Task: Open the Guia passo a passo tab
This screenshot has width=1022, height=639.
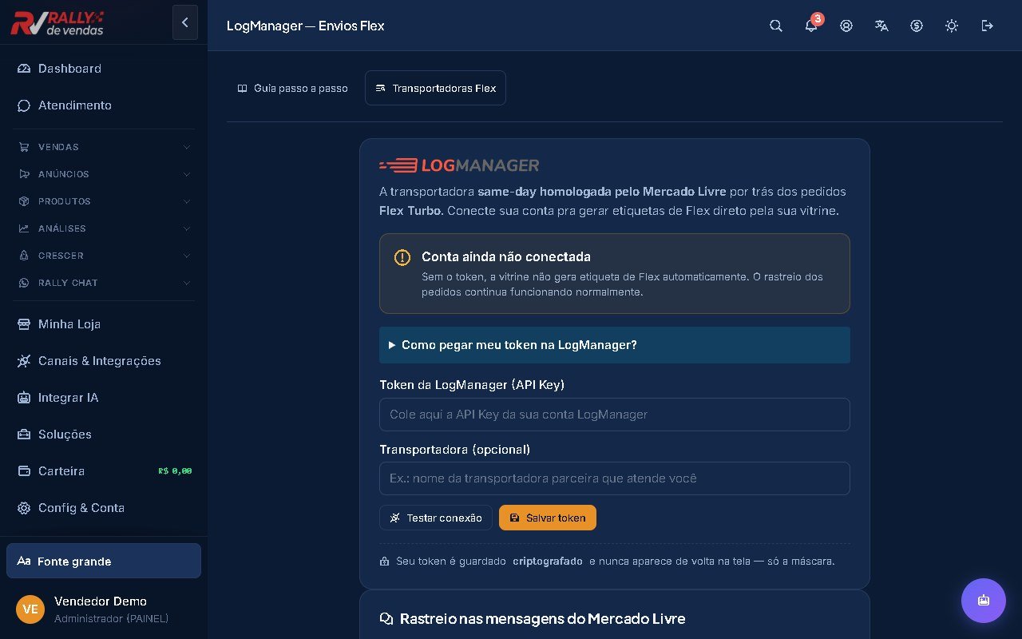Action: pyautogui.click(x=293, y=88)
